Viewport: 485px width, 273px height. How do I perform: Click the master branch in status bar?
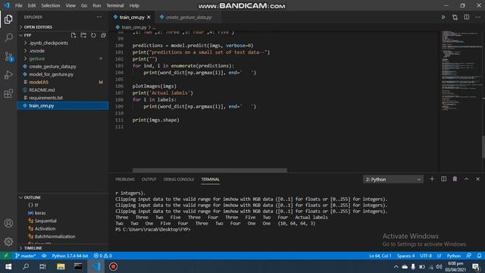[25, 256]
